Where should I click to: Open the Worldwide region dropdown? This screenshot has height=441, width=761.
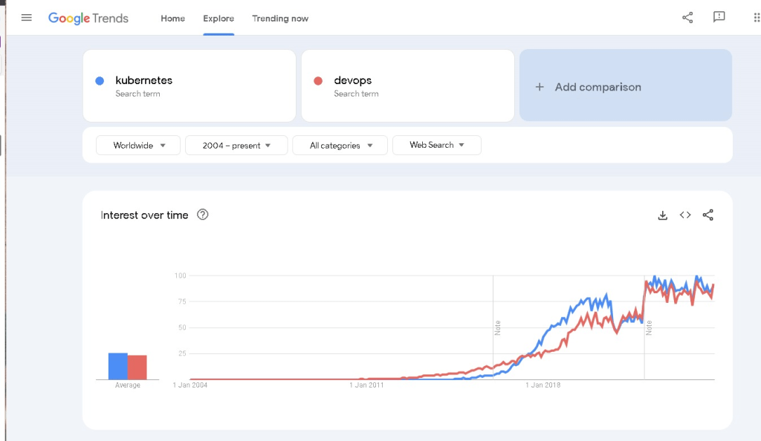coord(138,146)
